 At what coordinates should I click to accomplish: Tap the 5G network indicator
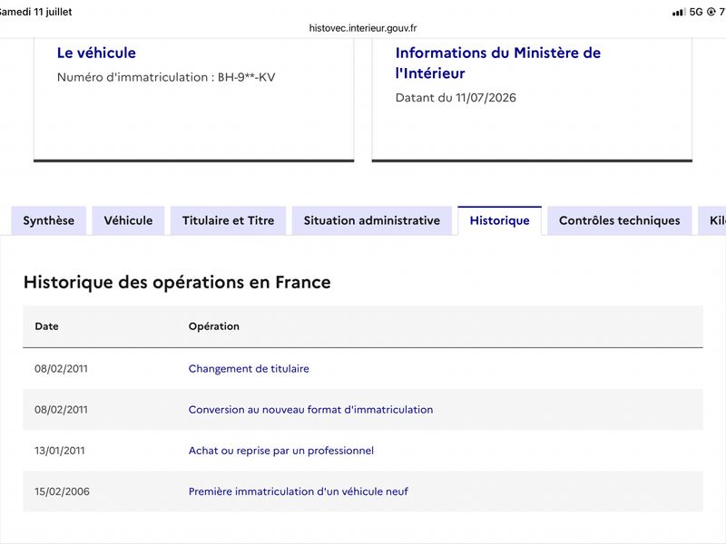[696, 12]
